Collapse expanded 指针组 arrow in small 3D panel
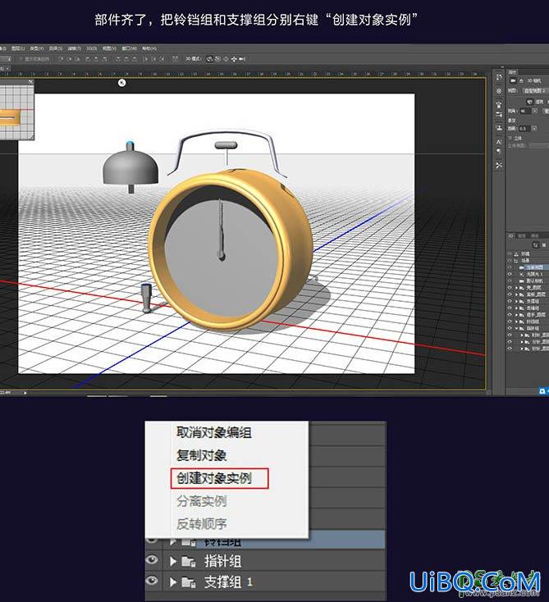Viewport: 549px width, 602px height. click(x=516, y=328)
